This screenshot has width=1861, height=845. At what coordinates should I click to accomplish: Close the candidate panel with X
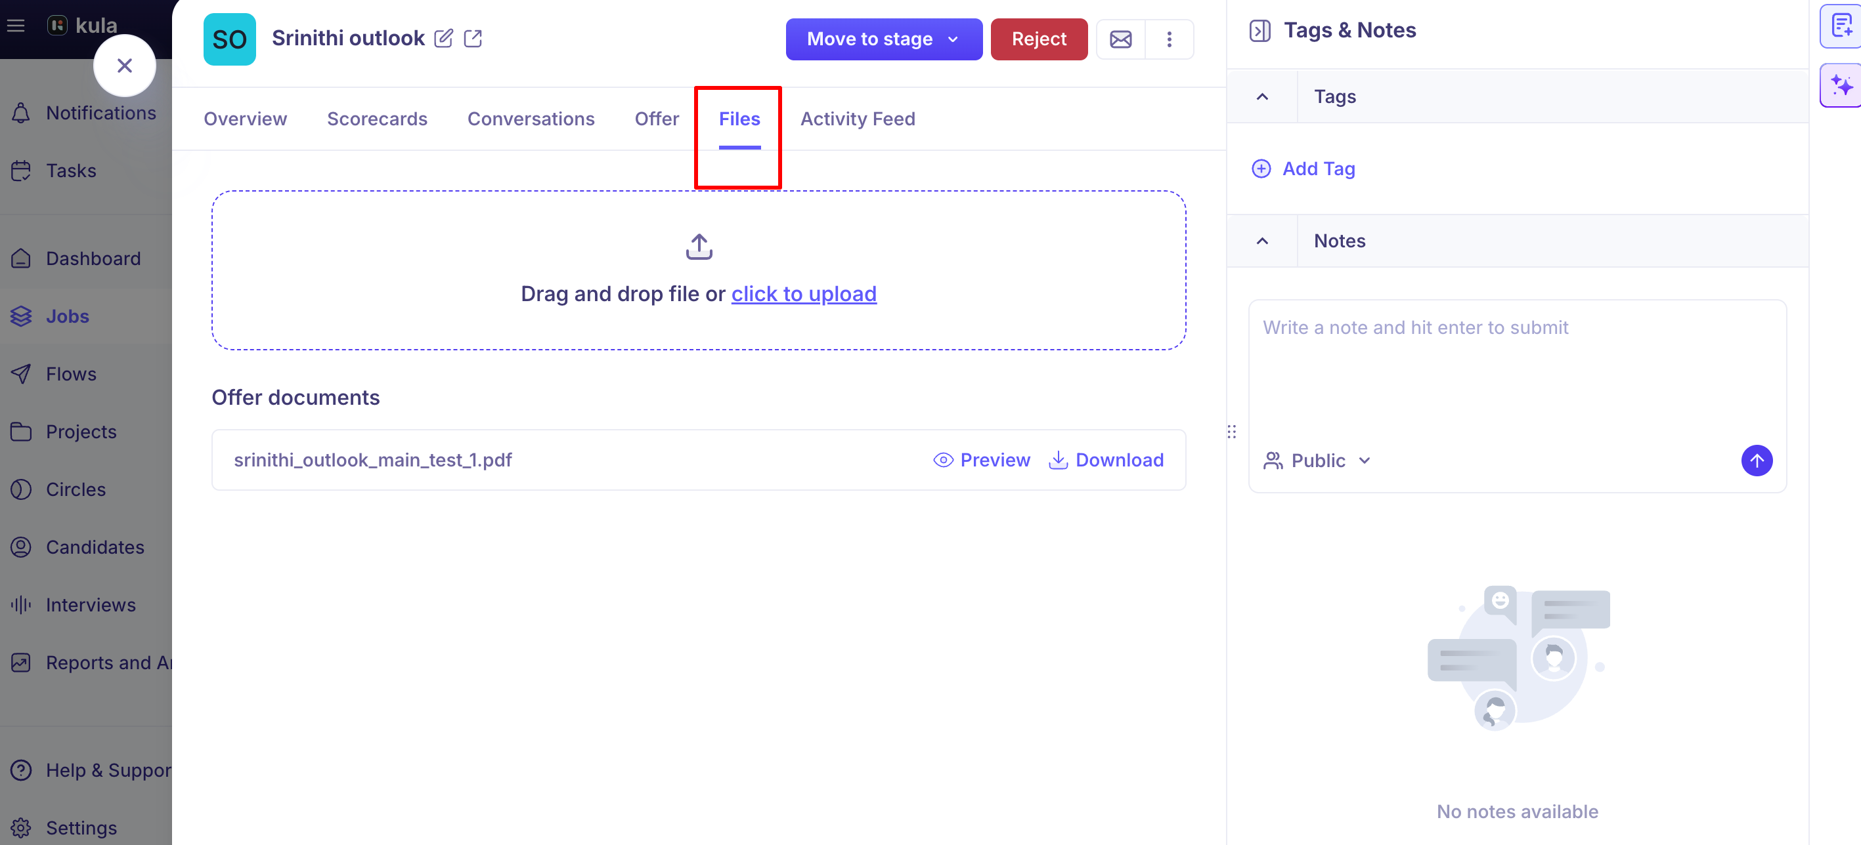click(x=124, y=66)
